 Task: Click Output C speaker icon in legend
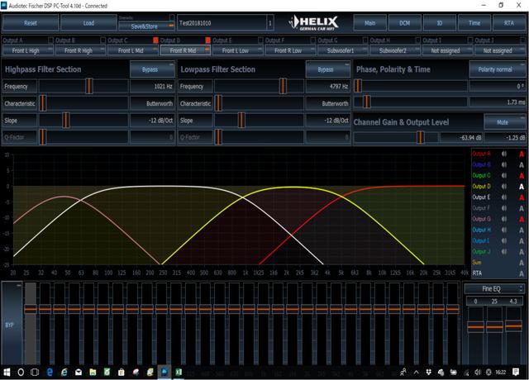(x=504, y=175)
